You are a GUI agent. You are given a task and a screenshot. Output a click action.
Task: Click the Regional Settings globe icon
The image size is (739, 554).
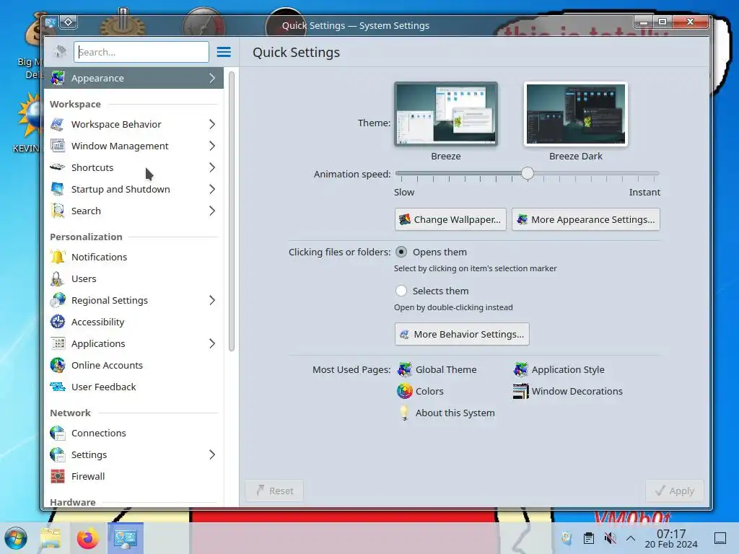click(x=58, y=301)
